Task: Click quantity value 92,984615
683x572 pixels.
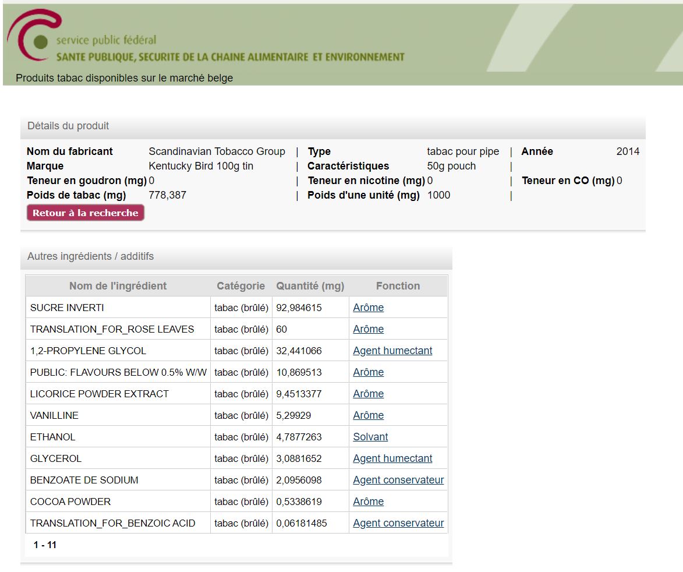Action: point(299,308)
